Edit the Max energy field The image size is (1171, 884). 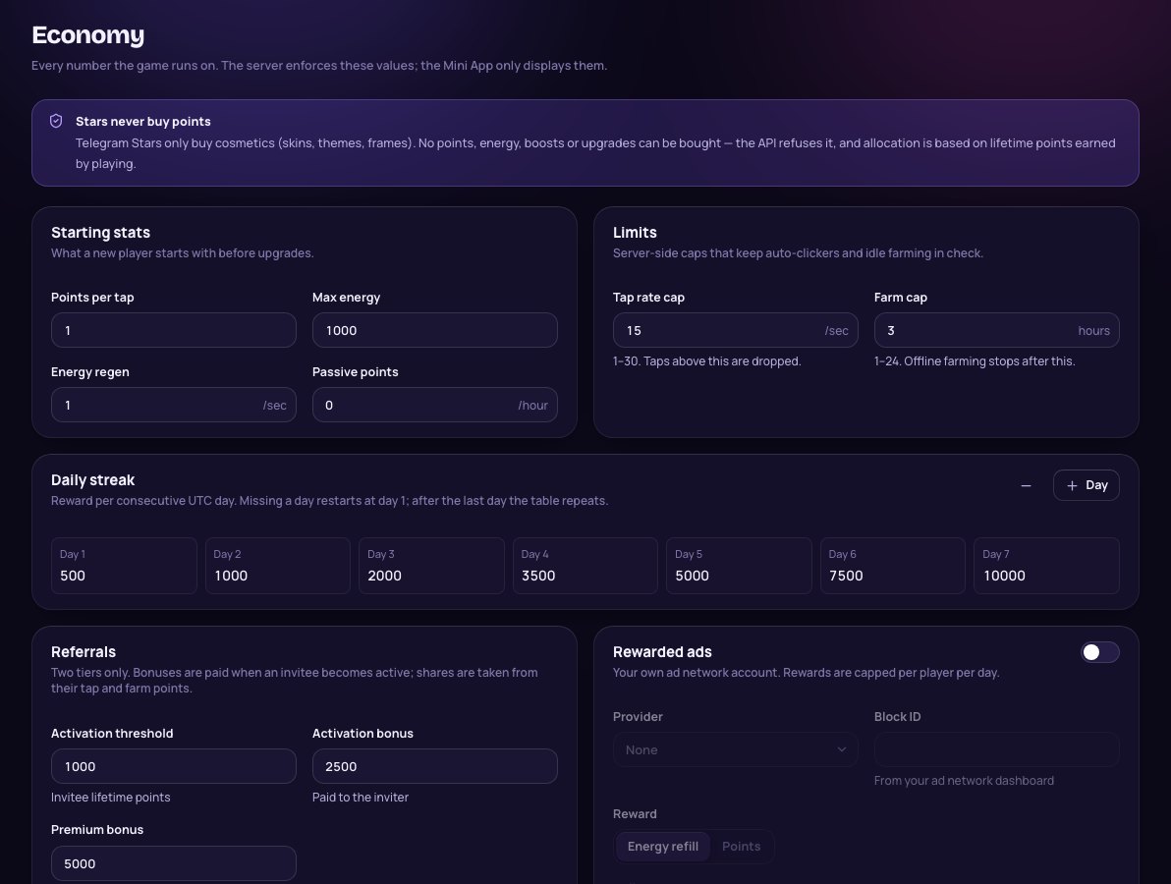click(x=434, y=330)
